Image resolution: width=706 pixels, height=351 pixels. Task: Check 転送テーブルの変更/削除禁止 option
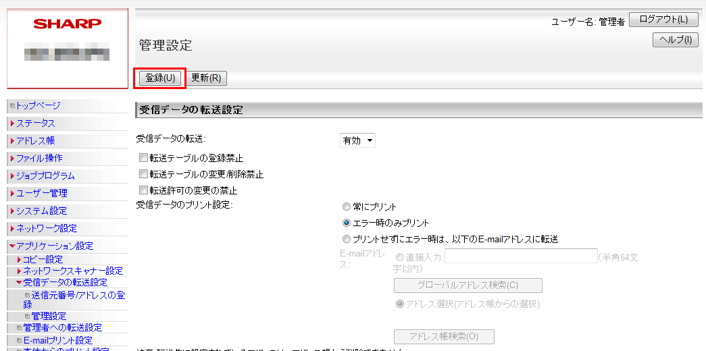(143, 174)
